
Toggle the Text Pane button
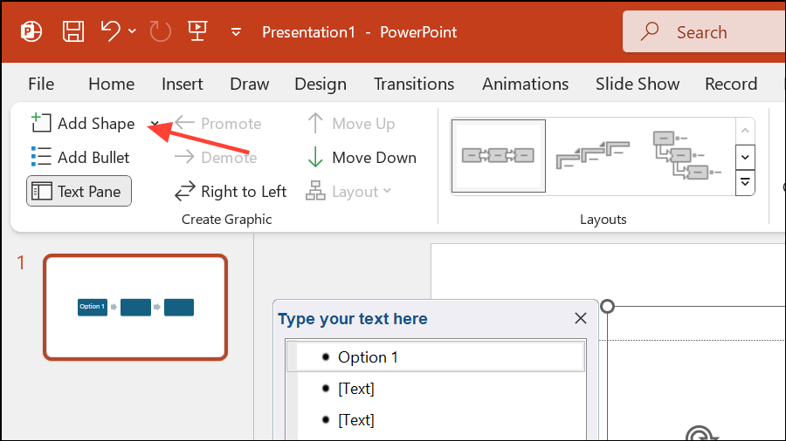pos(79,192)
